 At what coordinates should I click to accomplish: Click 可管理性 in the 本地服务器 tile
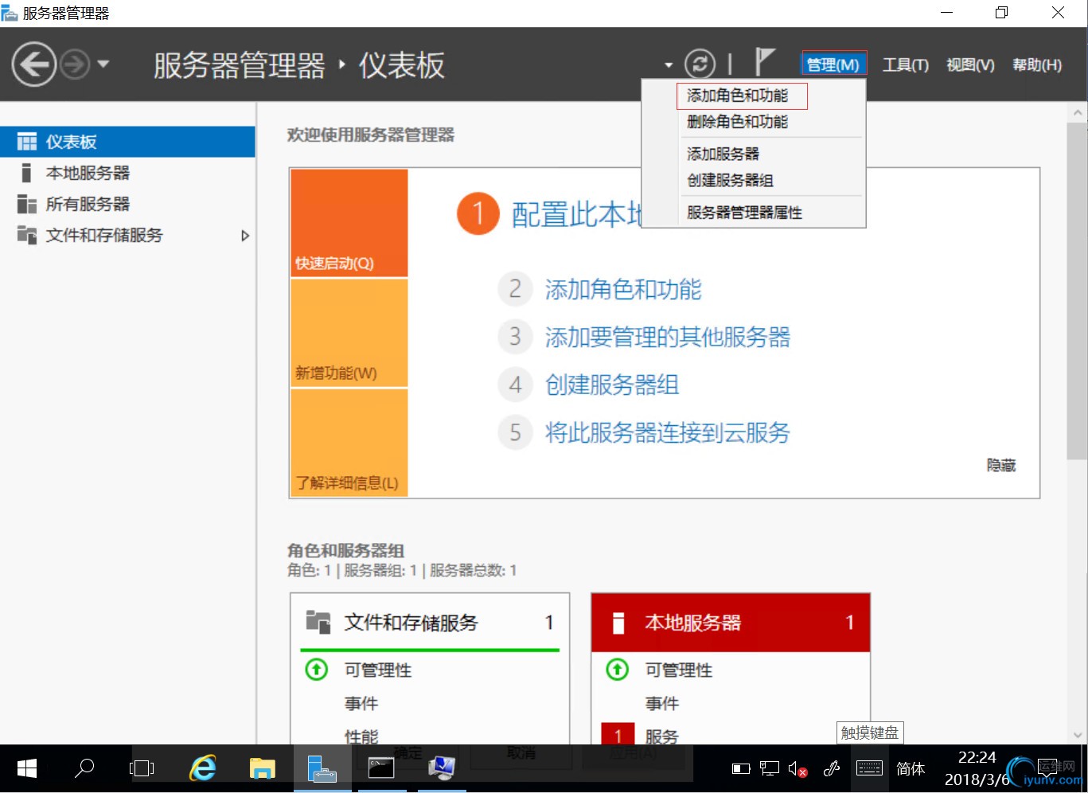pyautogui.click(x=679, y=670)
